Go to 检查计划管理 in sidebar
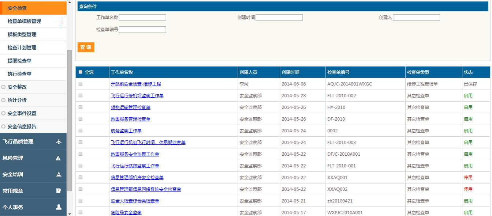The width and height of the screenshot is (492, 216). pos(33,48)
